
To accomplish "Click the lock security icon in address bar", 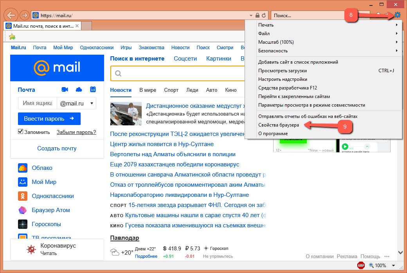I will [257, 15].
